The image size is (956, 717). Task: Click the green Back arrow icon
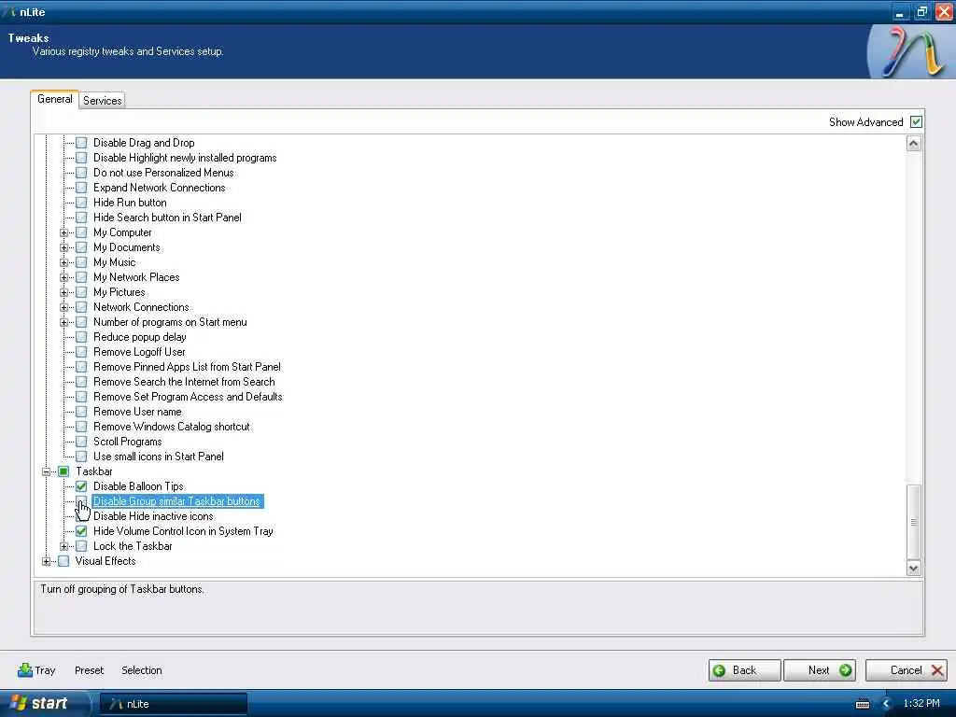[x=720, y=670]
